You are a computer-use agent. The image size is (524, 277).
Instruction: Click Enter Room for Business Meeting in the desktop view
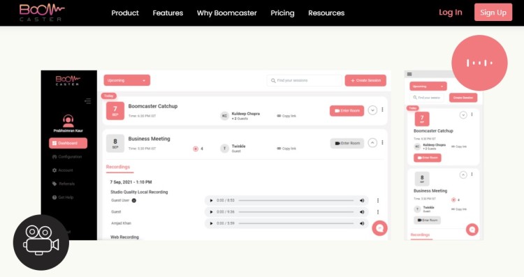[347, 143]
